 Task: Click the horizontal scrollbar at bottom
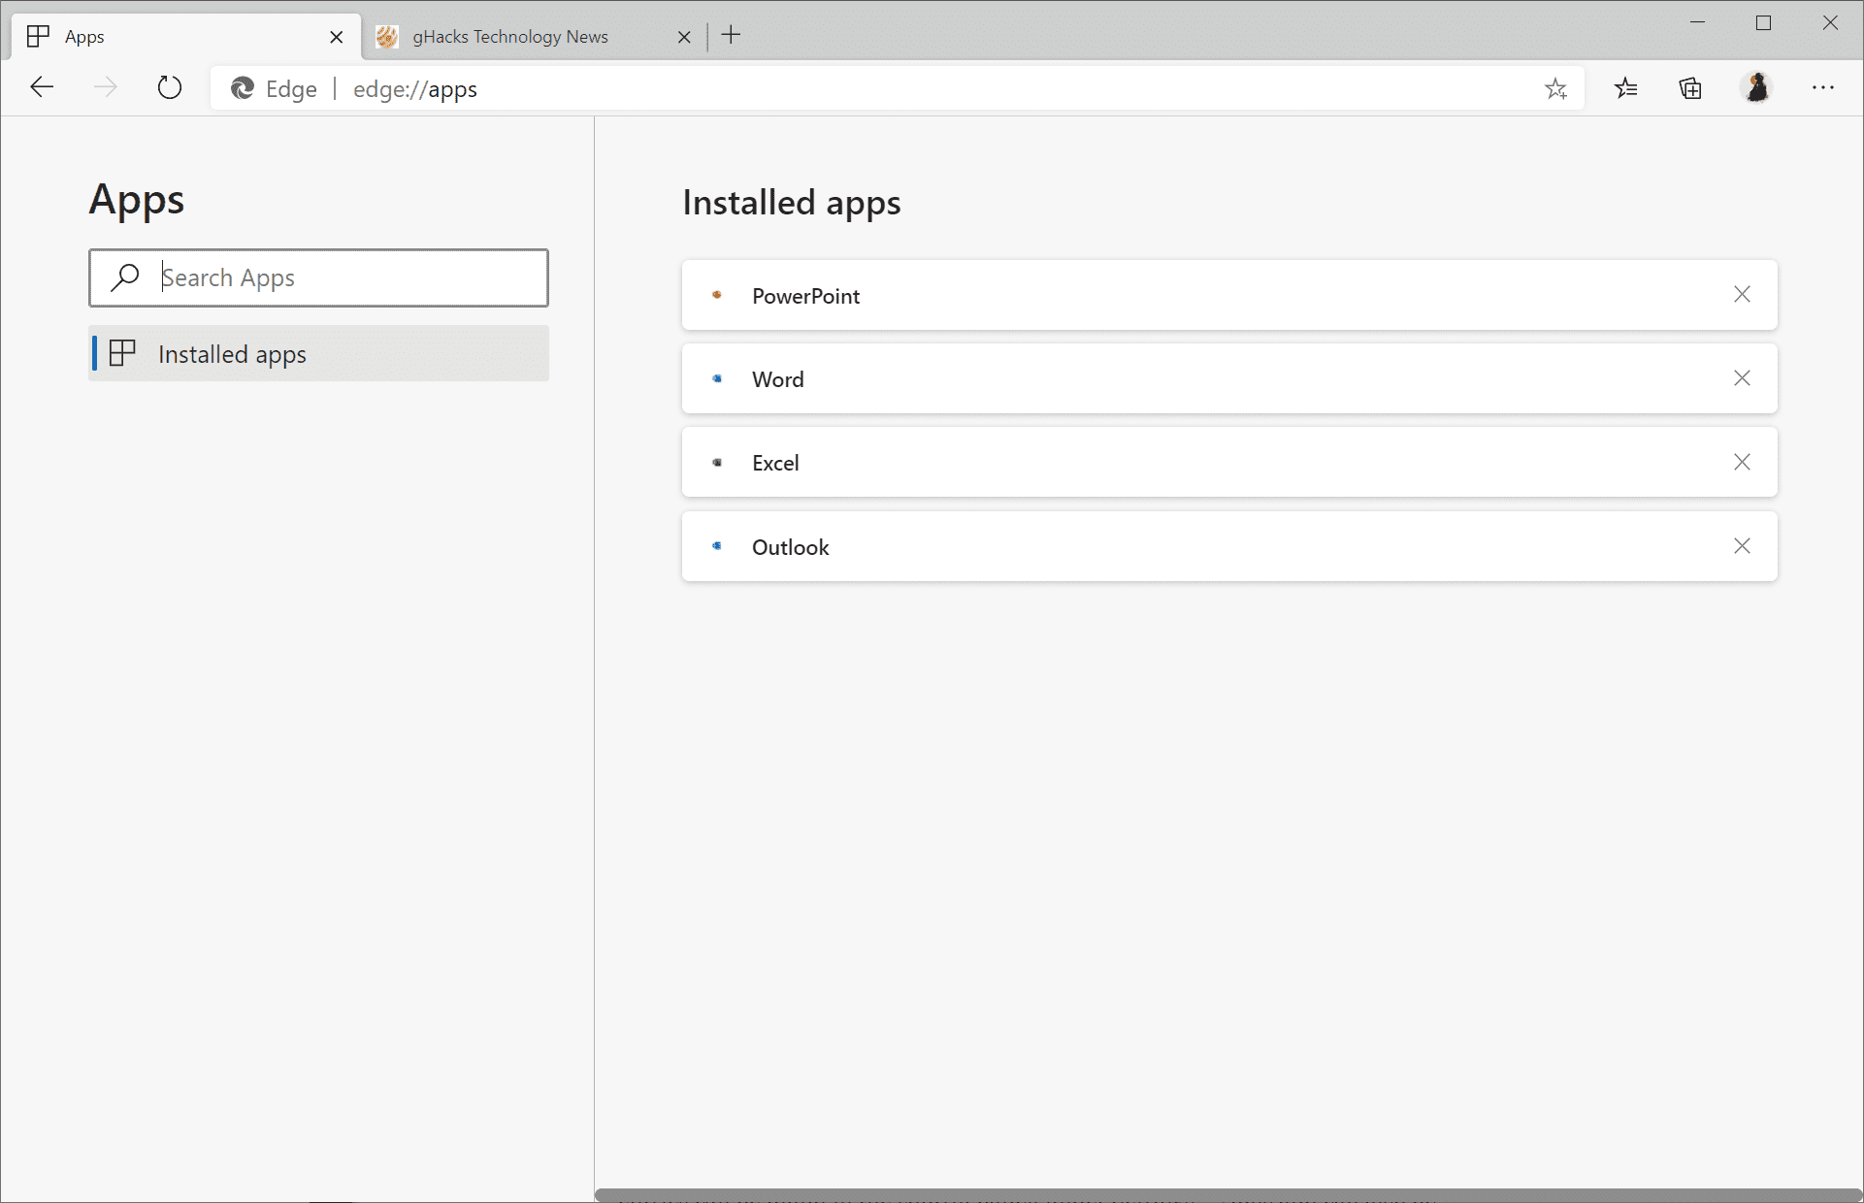[1228, 1195]
